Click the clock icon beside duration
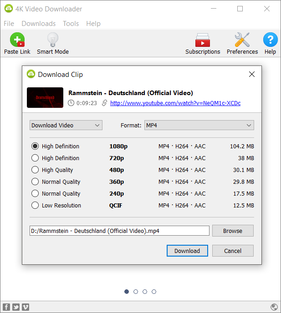 point(71,103)
